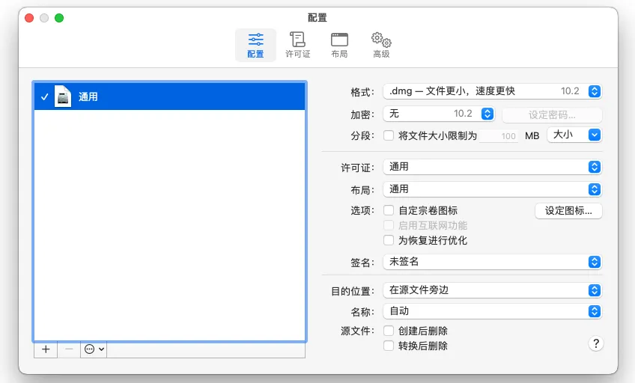Click the minus button to remove configuration
The width and height of the screenshot is (635, 383).
(x=69, y=349)
